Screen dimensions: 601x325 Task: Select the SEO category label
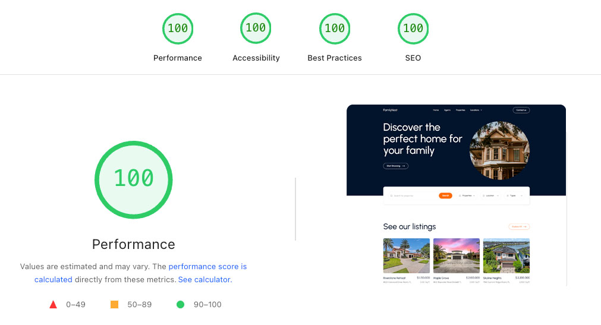pos(413,58)
